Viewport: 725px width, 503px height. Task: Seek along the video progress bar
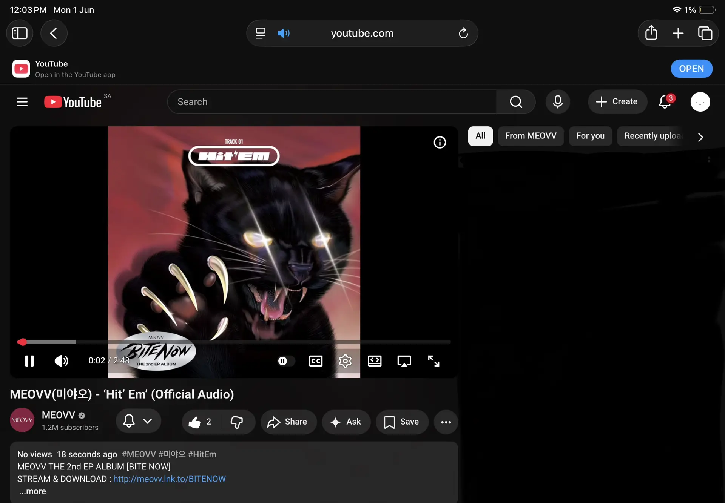click(234, 342)
